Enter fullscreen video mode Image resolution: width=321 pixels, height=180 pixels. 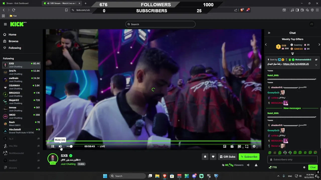(247, 146)
